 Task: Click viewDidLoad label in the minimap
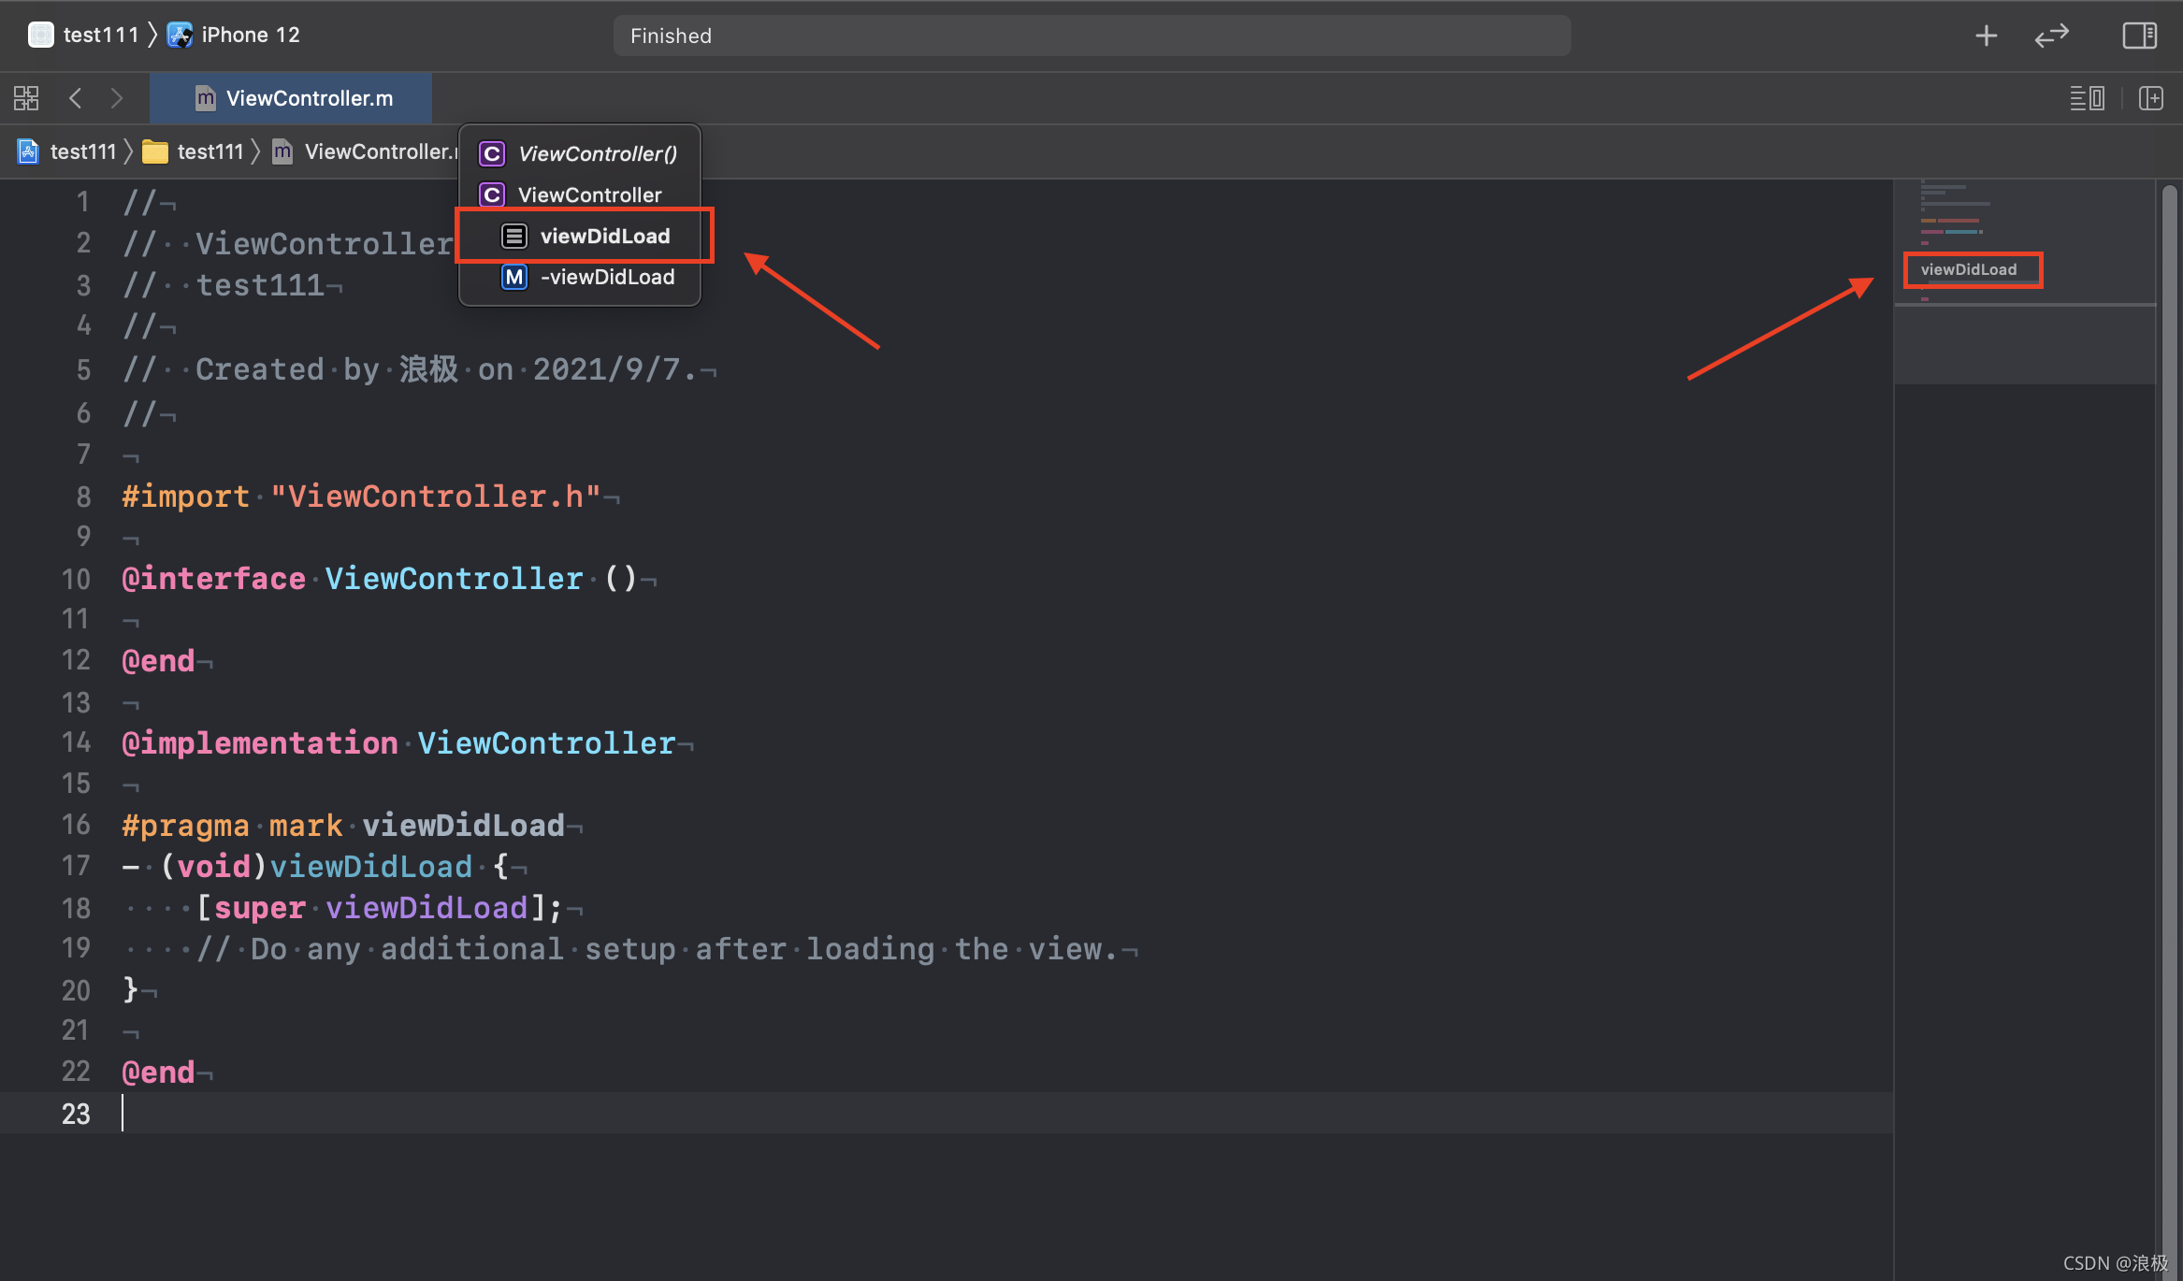[1969, 269]
